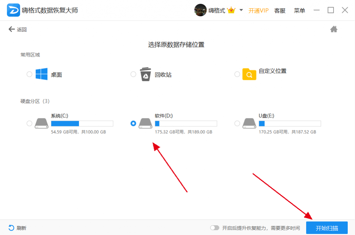
Task: Click the 回收站 label
Action: (163, 75)
